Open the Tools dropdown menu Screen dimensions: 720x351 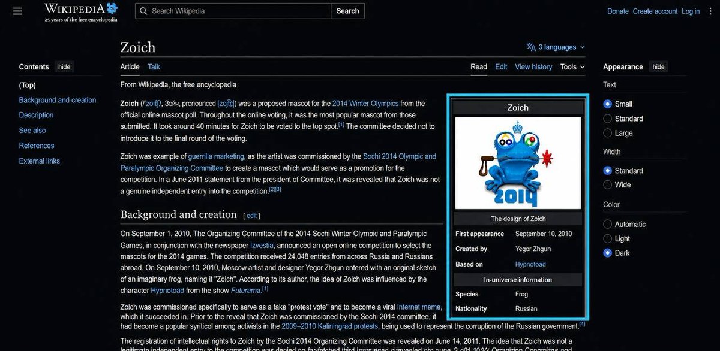(572, 67)
